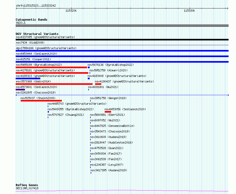Open nsv5476136 (ByrskaBishop2022) label

(x=111, y=65)
